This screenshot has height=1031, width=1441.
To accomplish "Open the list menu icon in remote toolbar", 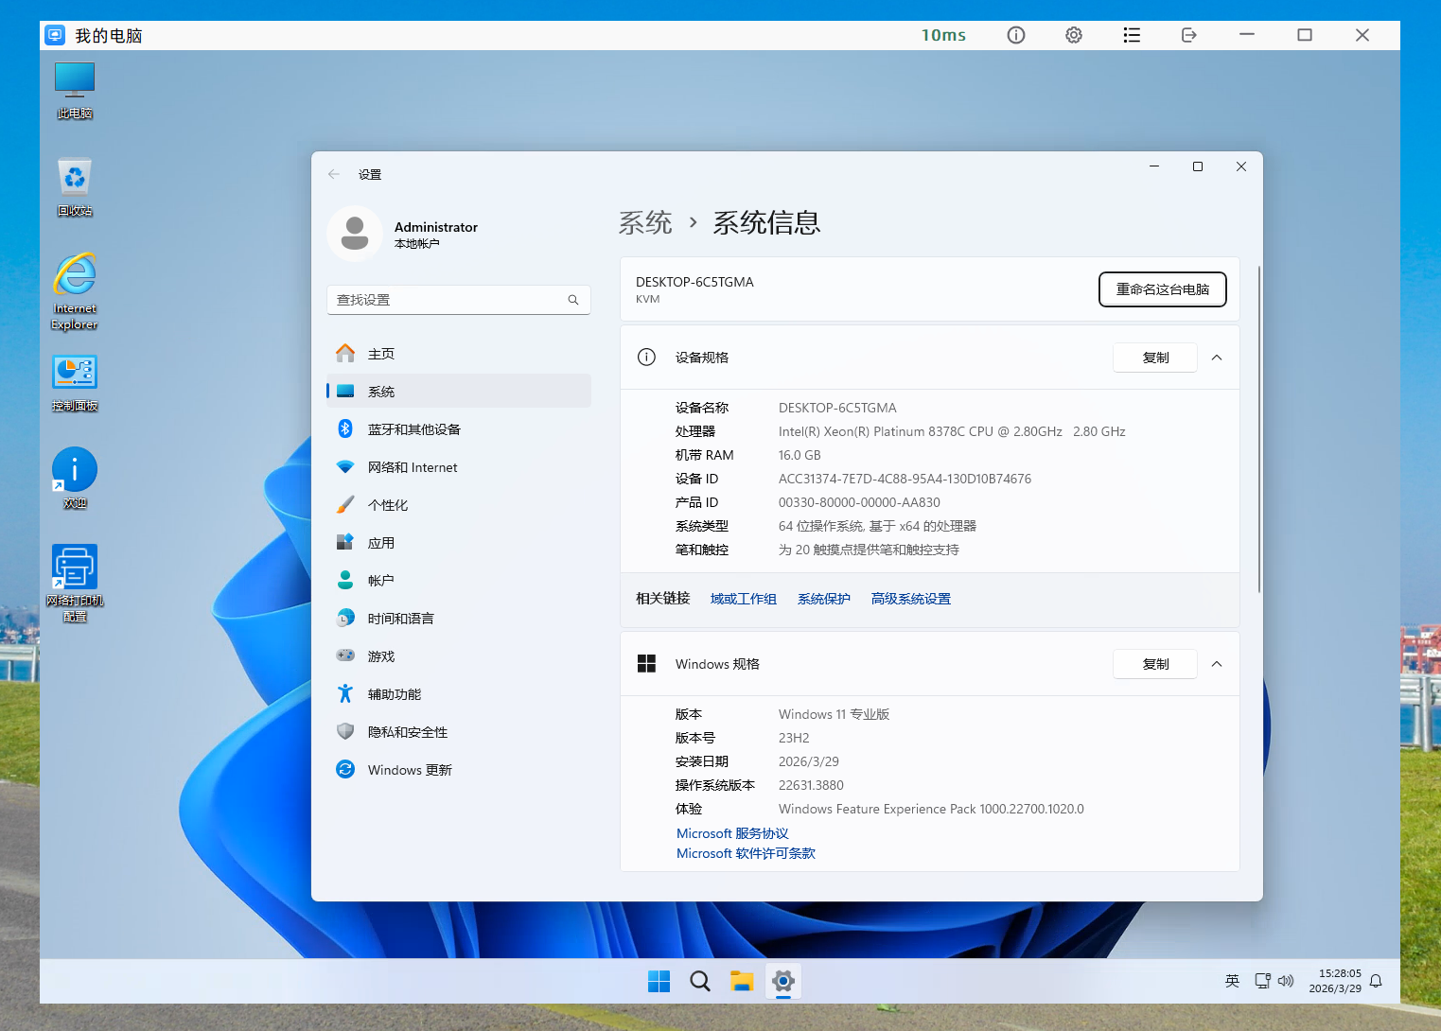I will 1132,35.
